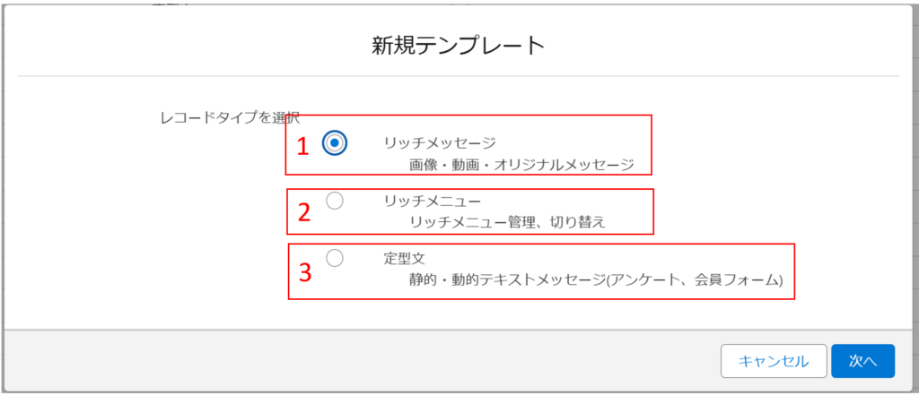Select the リッチメッセージ radio button
The width and height of the screenshot is (919, 395).
point(335,142)
